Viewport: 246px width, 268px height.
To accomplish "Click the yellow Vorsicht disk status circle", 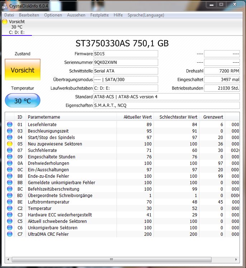I will [5, 22].
